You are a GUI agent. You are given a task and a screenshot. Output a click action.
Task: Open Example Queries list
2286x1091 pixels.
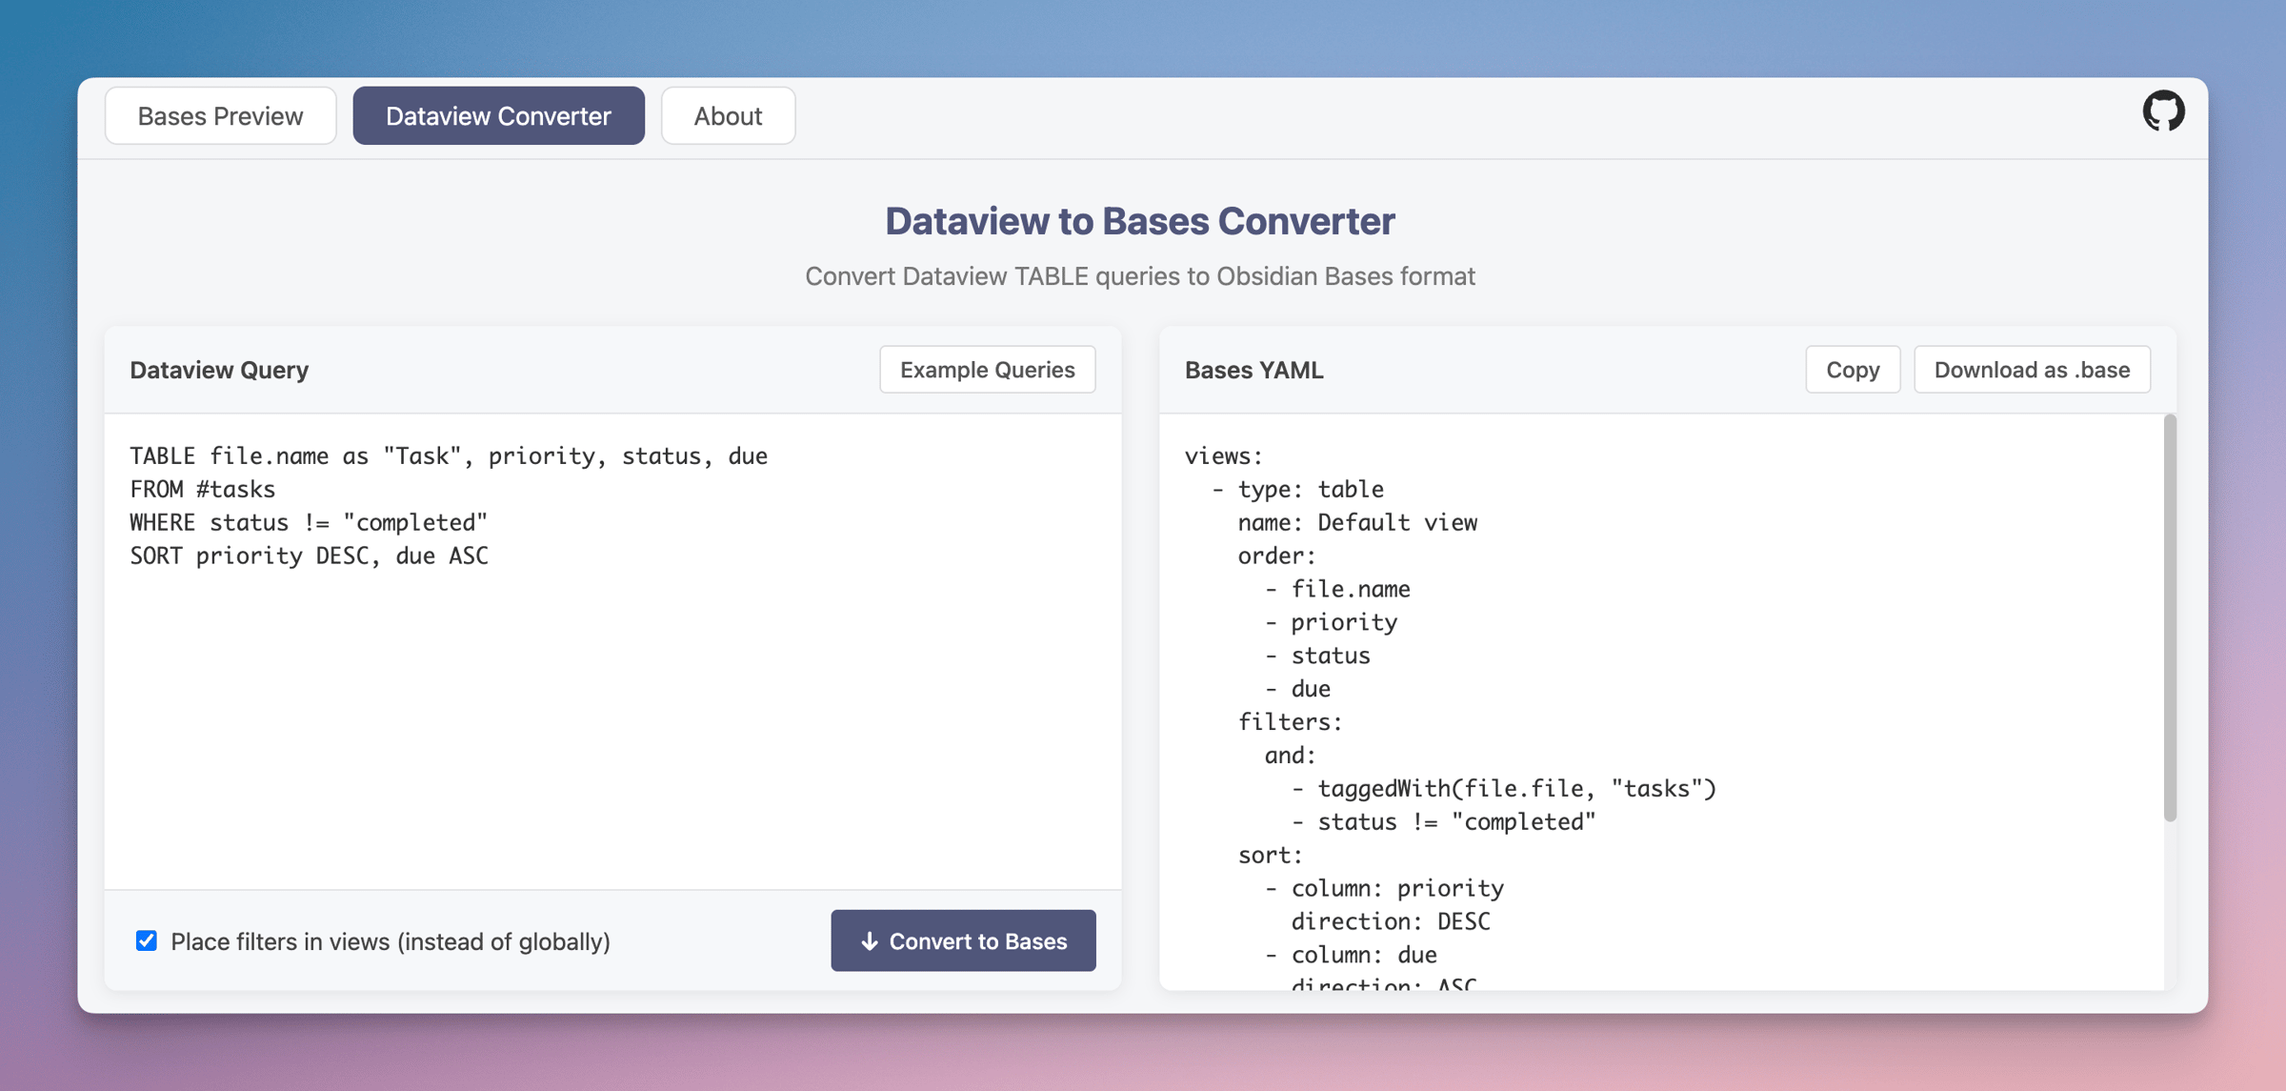987,370
